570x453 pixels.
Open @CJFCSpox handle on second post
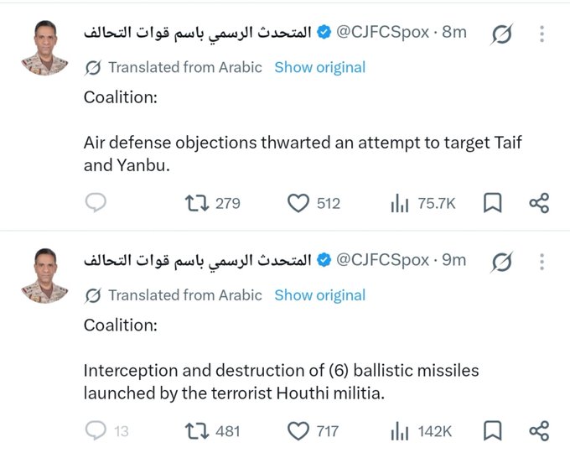click(383, 261)
